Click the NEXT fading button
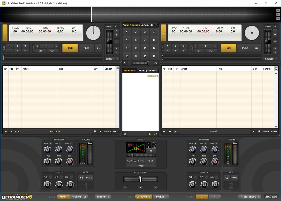 pos(150,161)
